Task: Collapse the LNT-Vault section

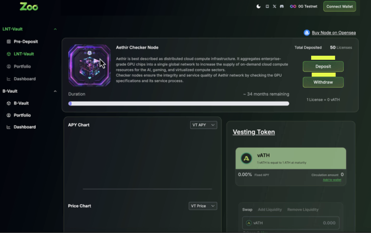Action: [55, 29]
